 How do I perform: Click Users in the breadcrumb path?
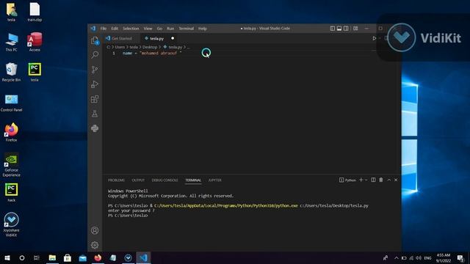[120, 47]
